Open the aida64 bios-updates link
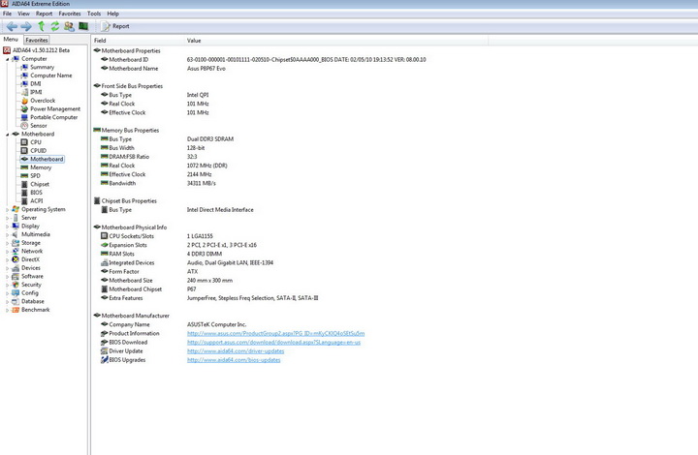Screen dimensions: 698x455 coord(234,360)
